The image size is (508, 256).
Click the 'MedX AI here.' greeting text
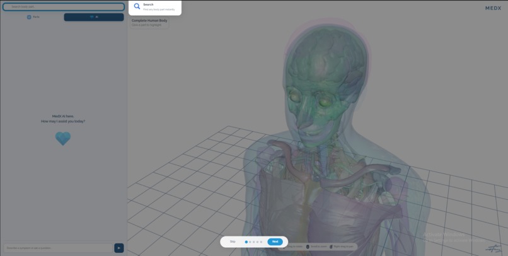(63, 116)
